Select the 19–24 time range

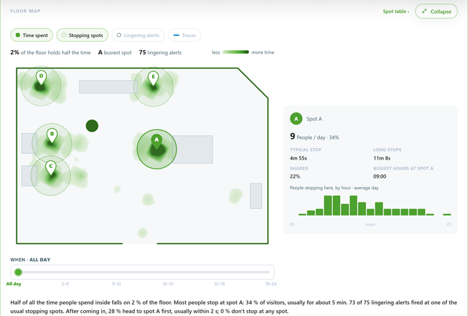tap(270, 284)
